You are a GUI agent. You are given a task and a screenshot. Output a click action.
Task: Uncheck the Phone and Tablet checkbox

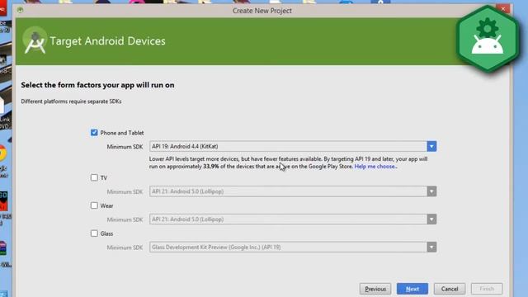[94, 132]
